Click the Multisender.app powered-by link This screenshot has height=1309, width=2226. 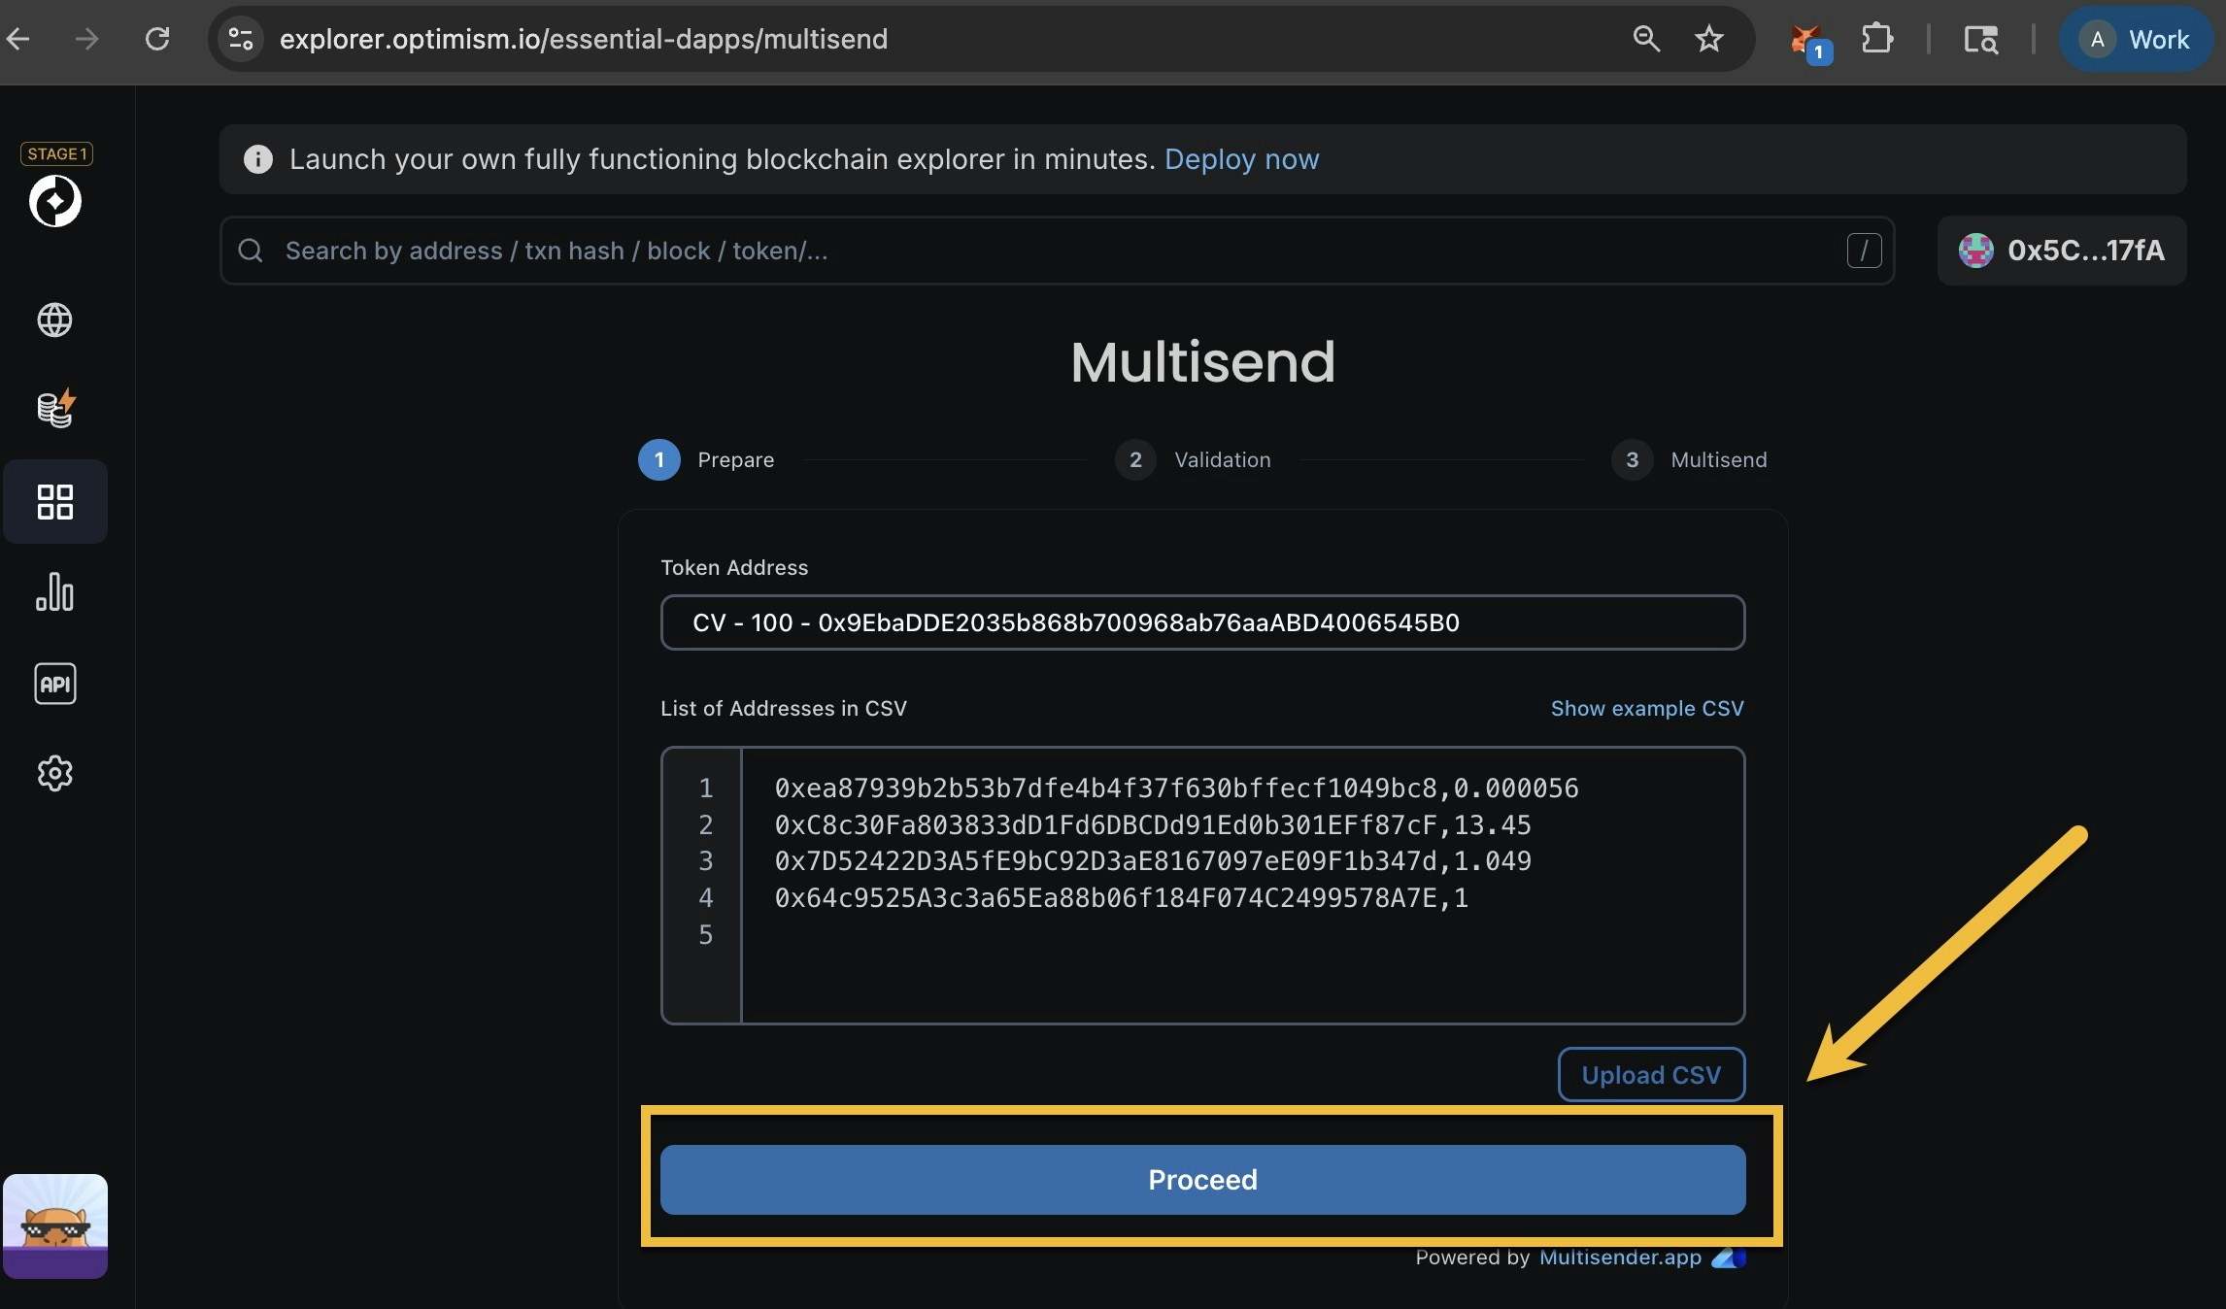pyautogui.click(x=1618, y=1258)
